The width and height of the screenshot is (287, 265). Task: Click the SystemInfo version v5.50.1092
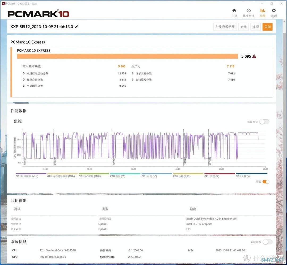134,257
